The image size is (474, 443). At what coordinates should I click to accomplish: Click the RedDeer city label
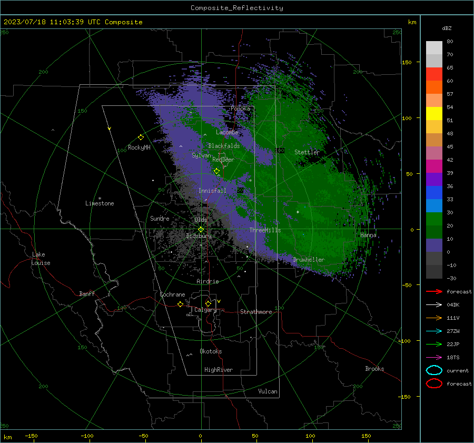(223, 160)
